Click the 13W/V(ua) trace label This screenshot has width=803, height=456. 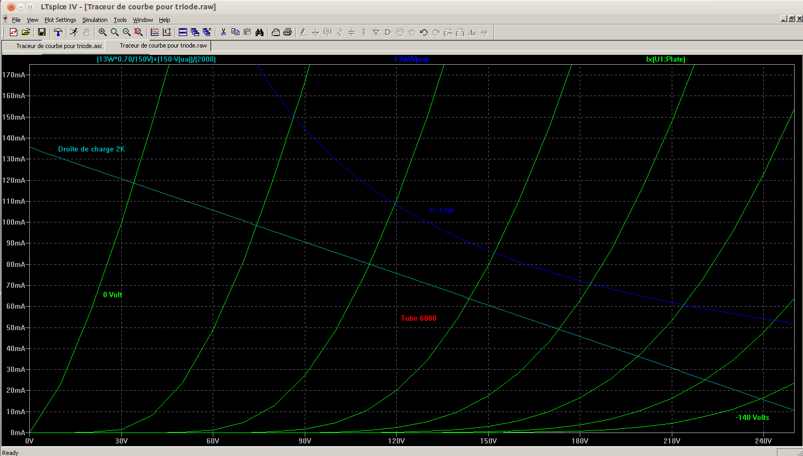pos(411,60)
